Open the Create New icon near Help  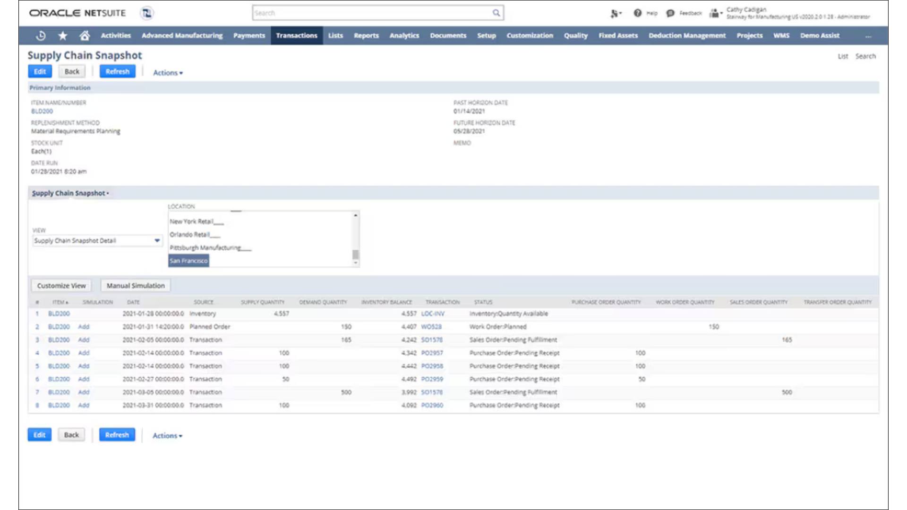click(616, 14)
